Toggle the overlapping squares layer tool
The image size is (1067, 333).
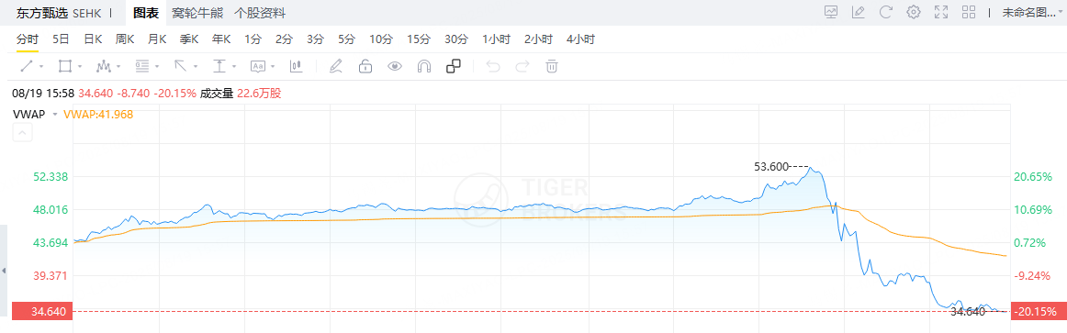pyautogui.click(x=454, y=66)
